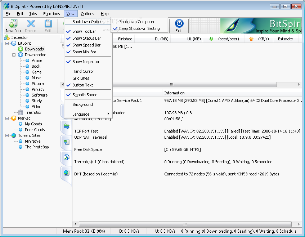Toggle Show Mini Bar option
This screenshot has height=237, width=305.
(88, 52)
